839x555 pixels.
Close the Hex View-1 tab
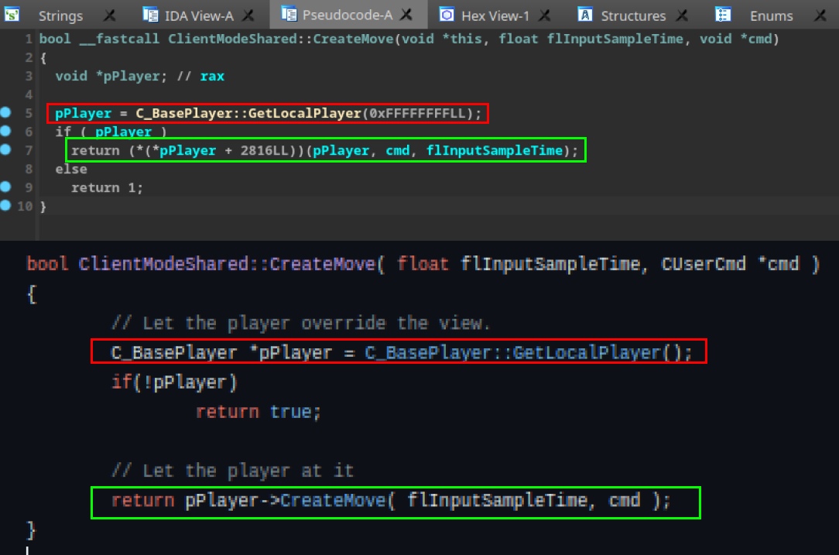point(545,15)
